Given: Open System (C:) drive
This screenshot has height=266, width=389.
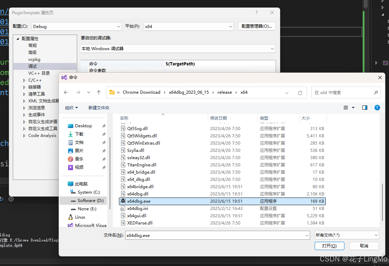Looking at the screenshot, I should click(89, 192).
